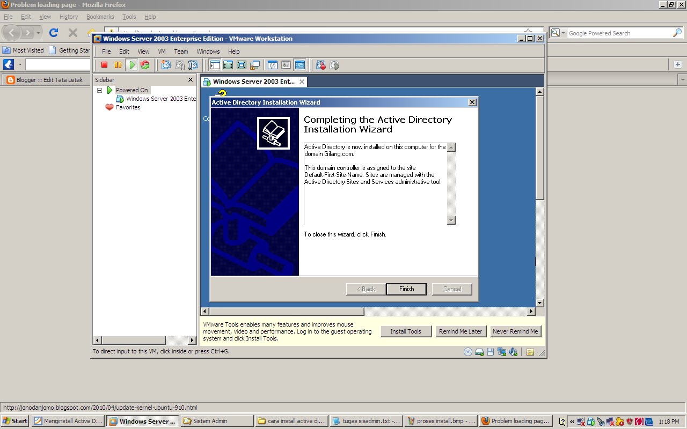Click the sidebar horizontal scrollbar right arrow
Screen dimensions: 687x429
click(x=193, y=340)
